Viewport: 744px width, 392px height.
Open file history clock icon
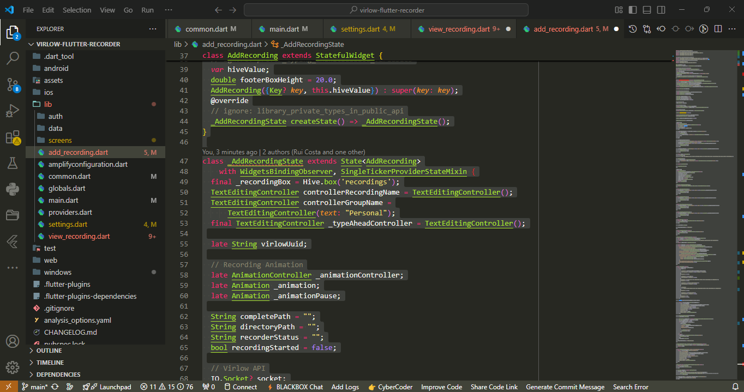coord(633,29)
